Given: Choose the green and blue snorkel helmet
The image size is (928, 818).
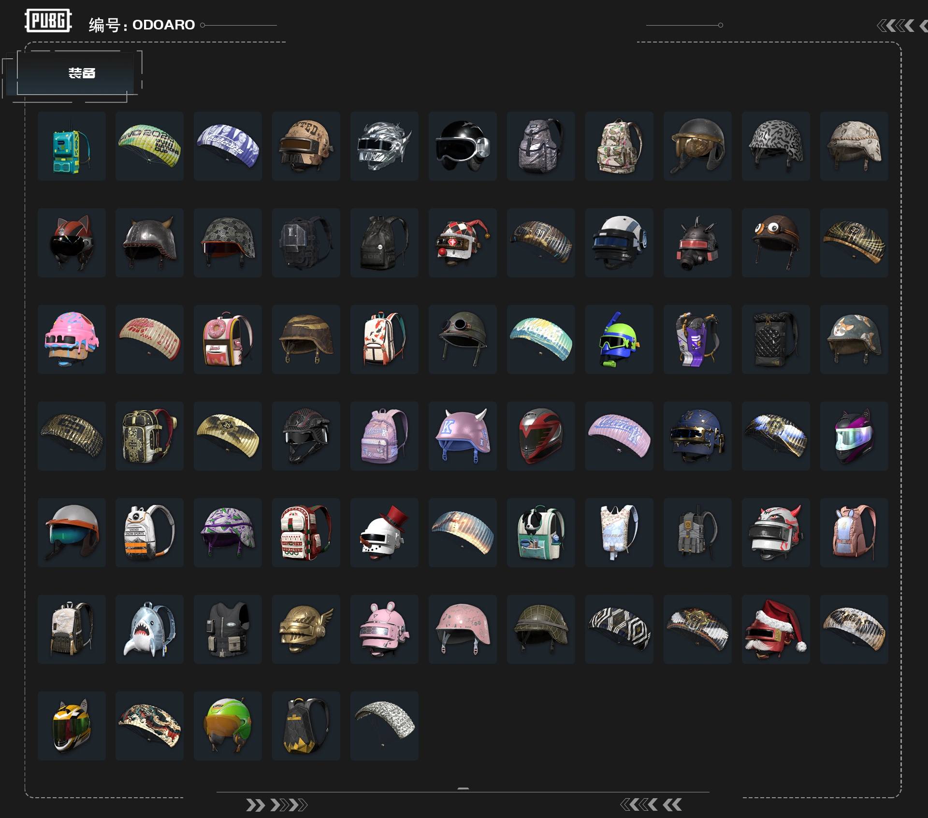Looking at the screenshot, I should pyautogui.click(x=620, y=339).
